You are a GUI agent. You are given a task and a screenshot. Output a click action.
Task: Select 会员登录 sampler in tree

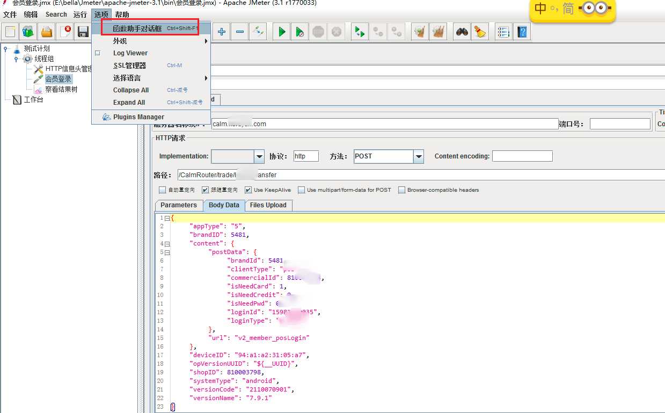[x=59, y=79]
